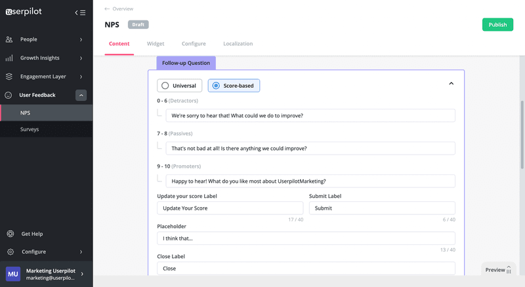This screenshot has height=287, width=525.
Task: Click the '17 / 40' character counter
Action: (296, 220)
